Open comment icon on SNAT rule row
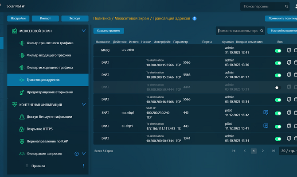Screen dimensions: 297x177 266,113
